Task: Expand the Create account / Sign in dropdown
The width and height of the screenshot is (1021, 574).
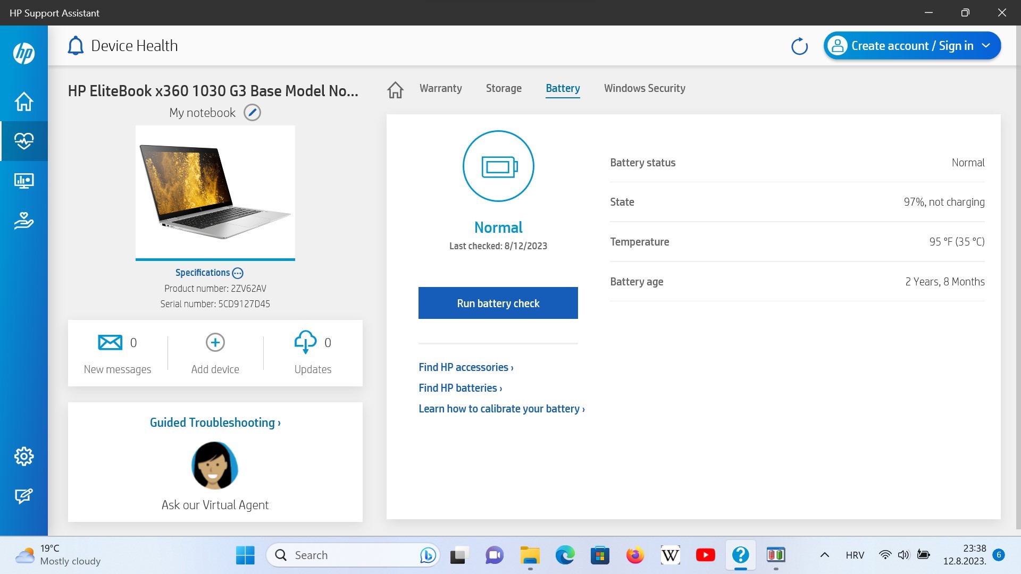Action: point(912,46)
